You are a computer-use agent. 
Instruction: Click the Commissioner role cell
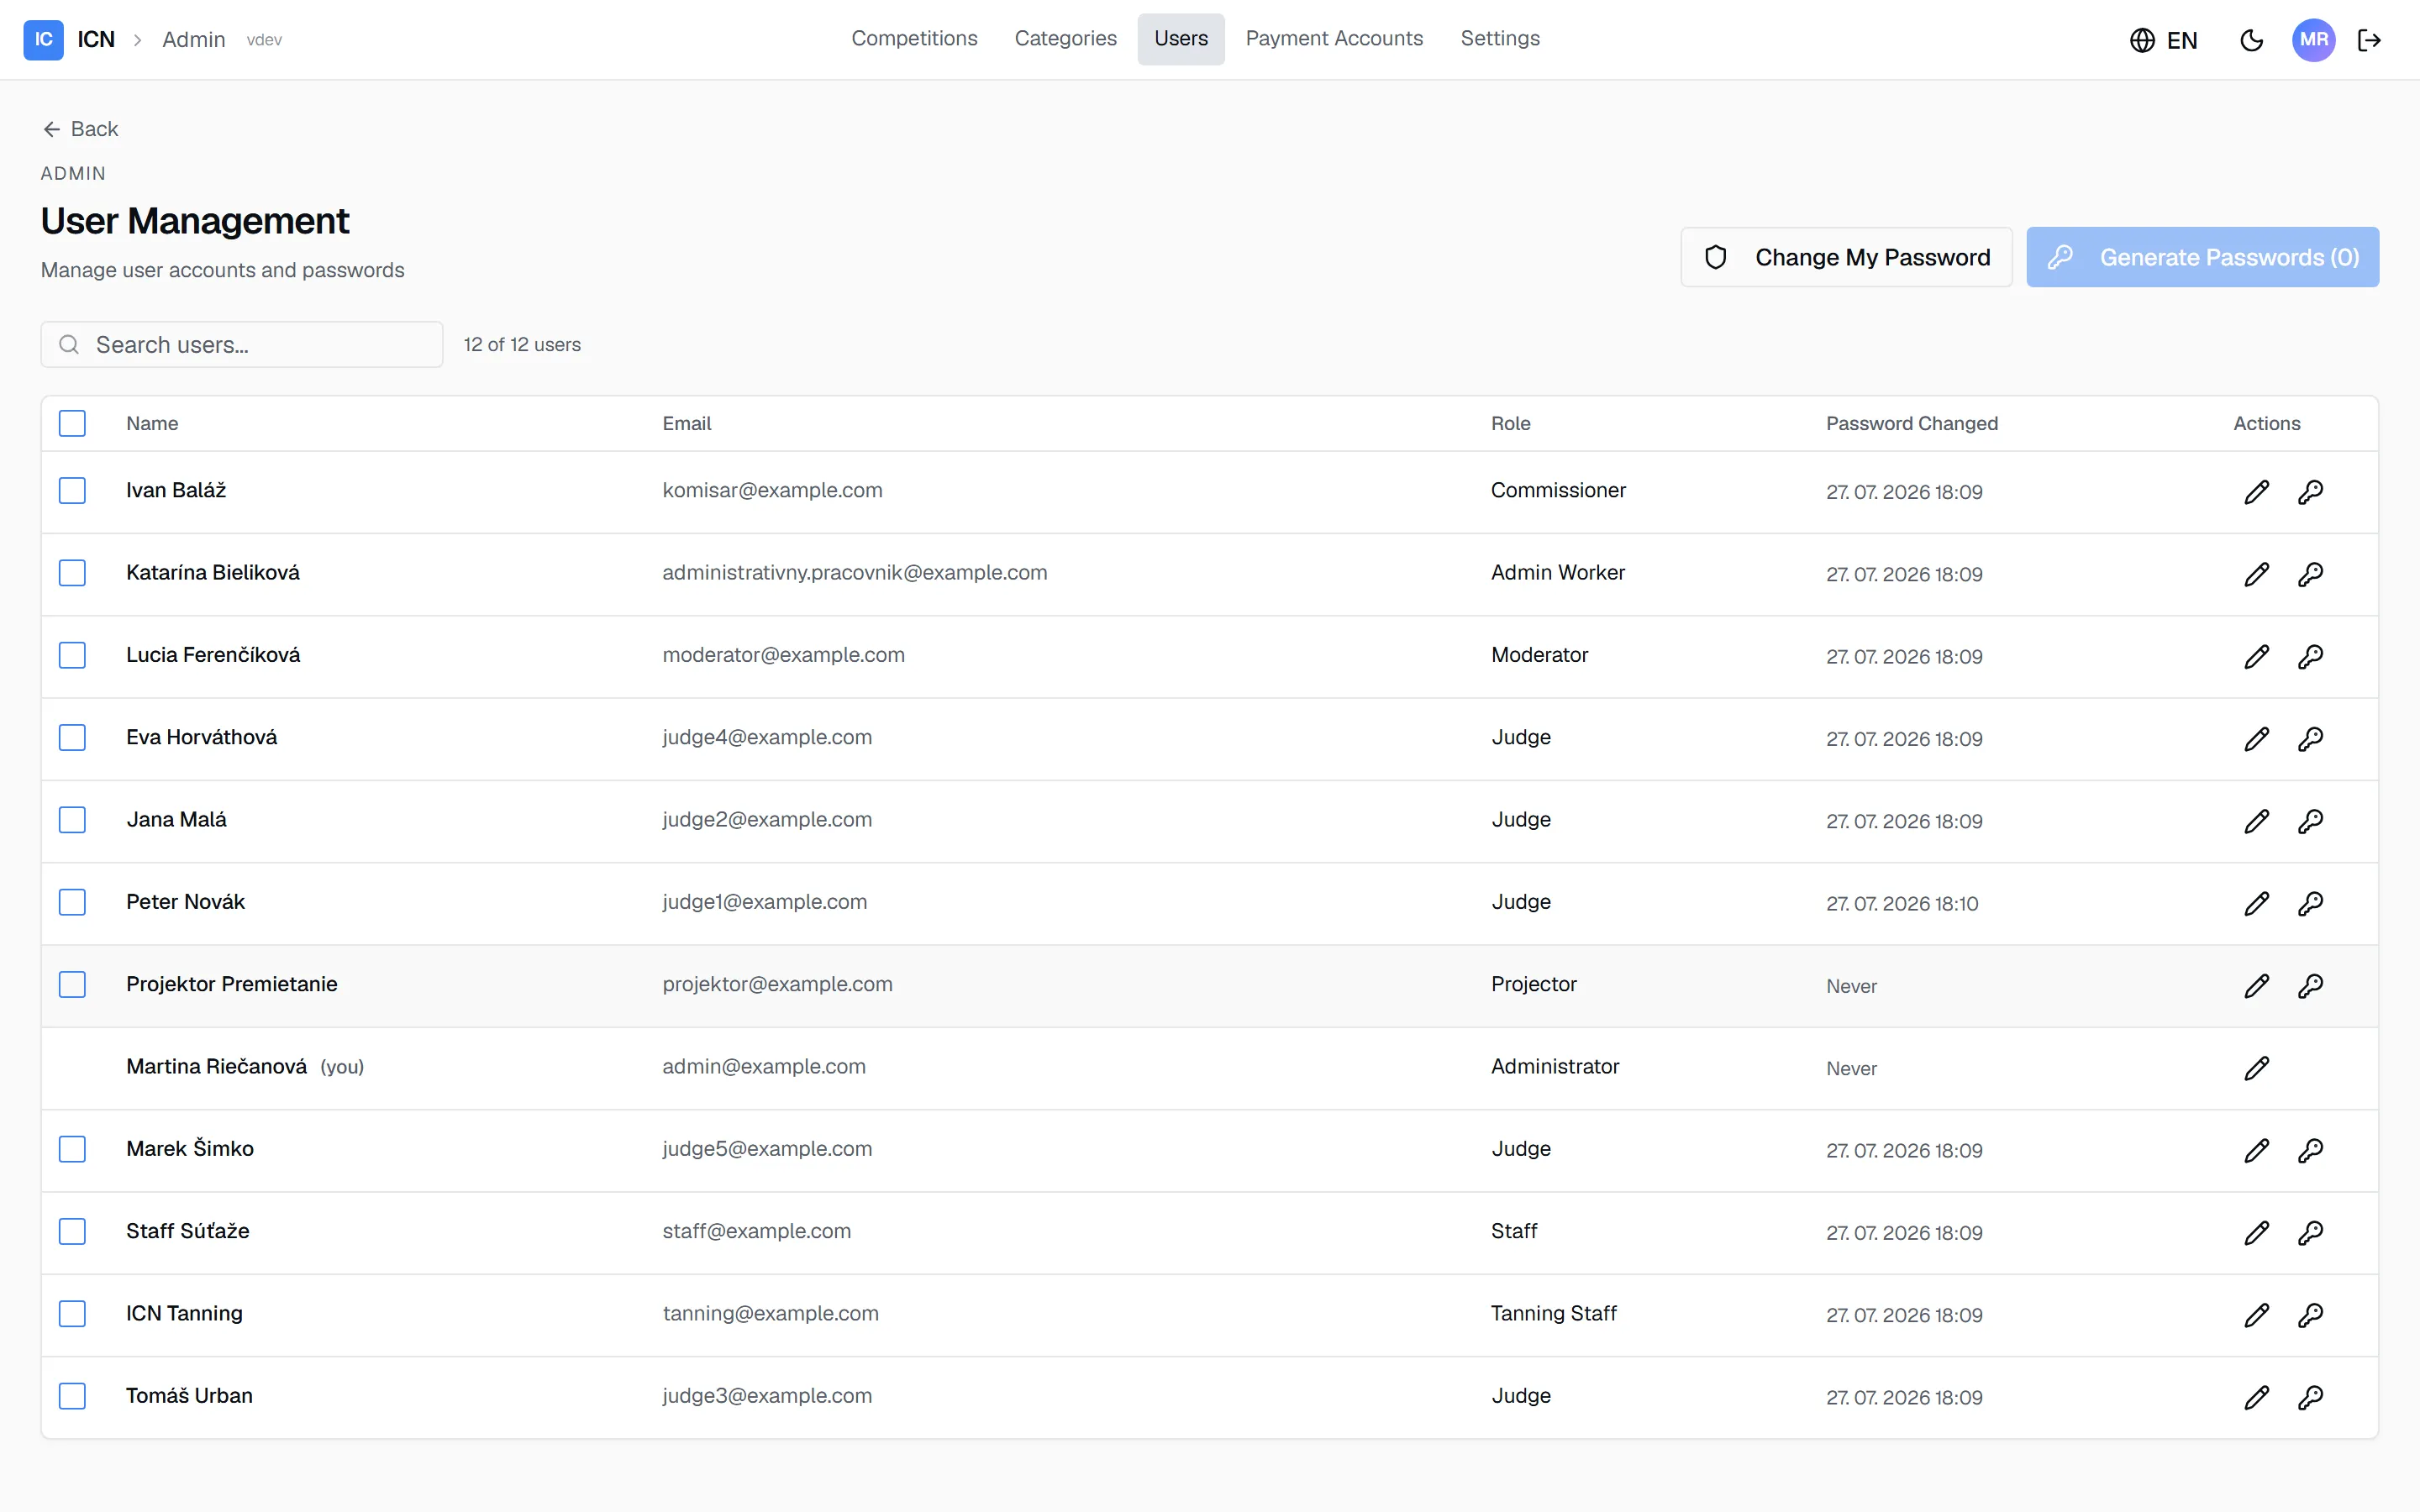[1558, 490]
